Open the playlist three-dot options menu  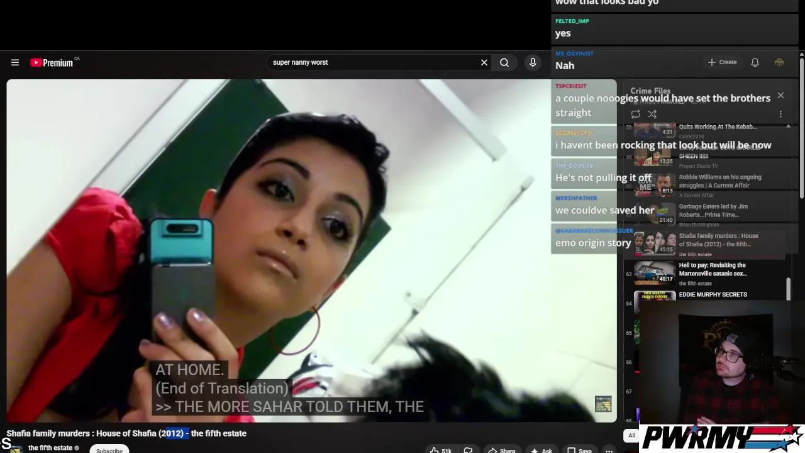(780, 114)
